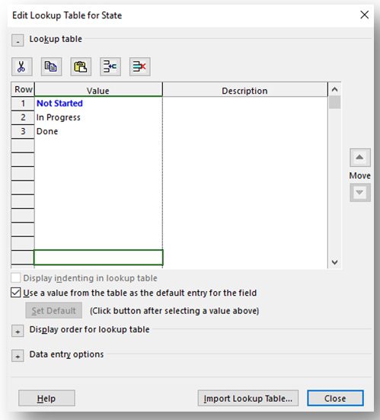Move selected row down with arrow button
This screenshot has height=420, width=380.
click(360, 192)
